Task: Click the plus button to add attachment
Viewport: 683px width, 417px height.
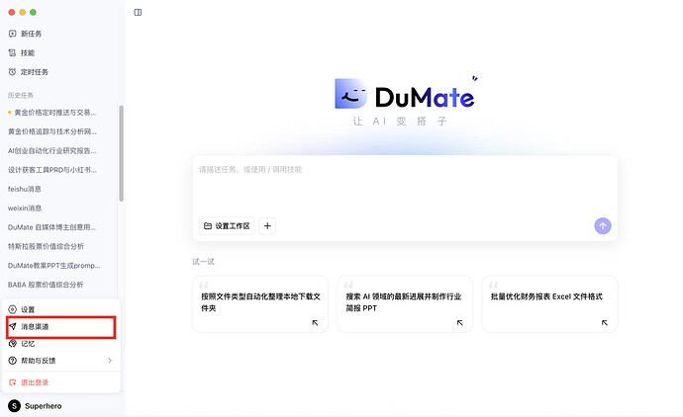Action: tap(267, 225)
